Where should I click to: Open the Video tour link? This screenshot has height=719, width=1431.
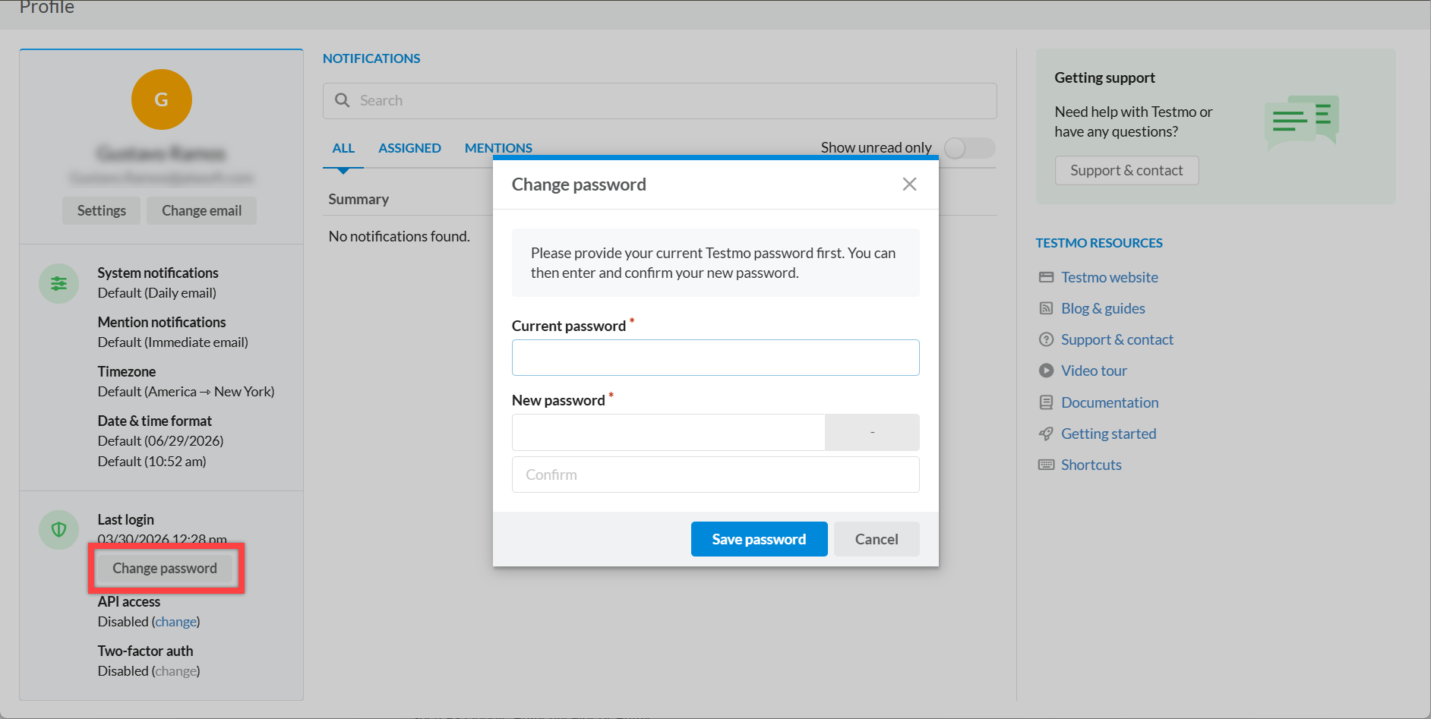tap(1094, 371)
